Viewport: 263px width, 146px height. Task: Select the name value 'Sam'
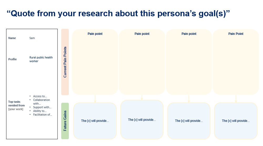click(32, 38)
